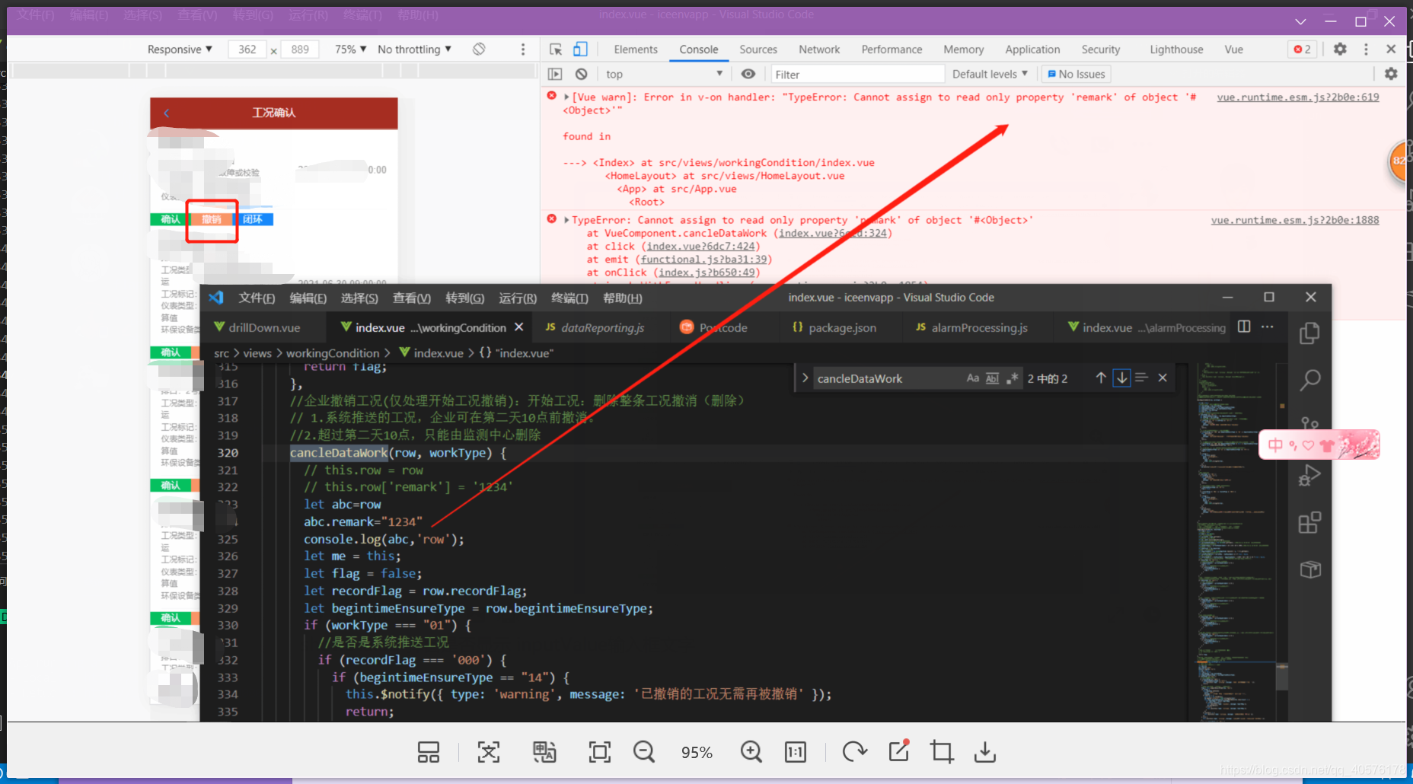Click the image viewer translate text icon

(544, 752)
